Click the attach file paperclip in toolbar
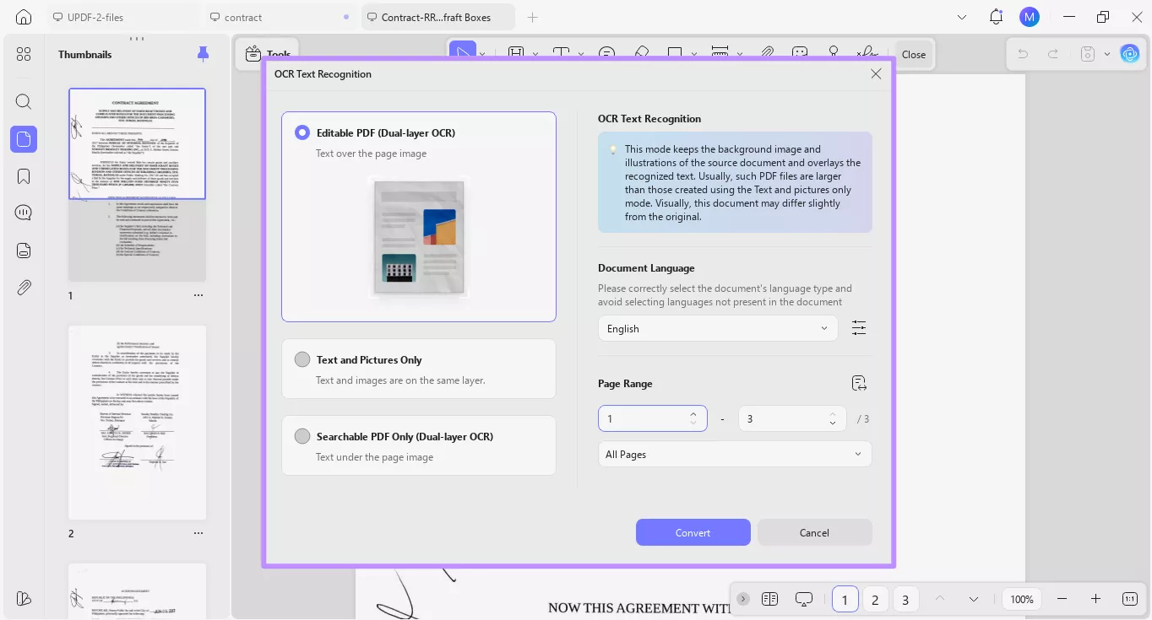1152x620 pixels. click(767, 53)
